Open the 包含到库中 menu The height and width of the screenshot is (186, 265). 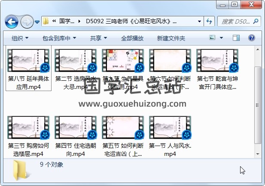pos(59,38)
